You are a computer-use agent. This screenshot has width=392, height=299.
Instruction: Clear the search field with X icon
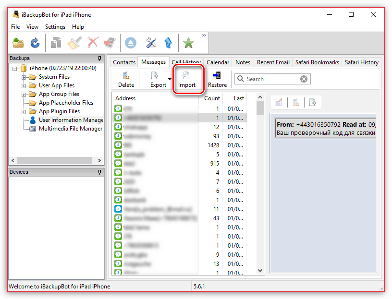304,79
